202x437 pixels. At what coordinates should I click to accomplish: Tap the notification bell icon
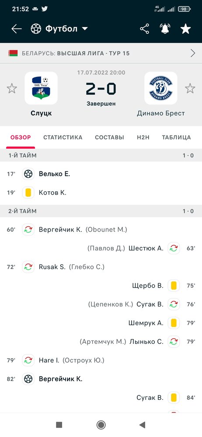[x=165, y=29]
